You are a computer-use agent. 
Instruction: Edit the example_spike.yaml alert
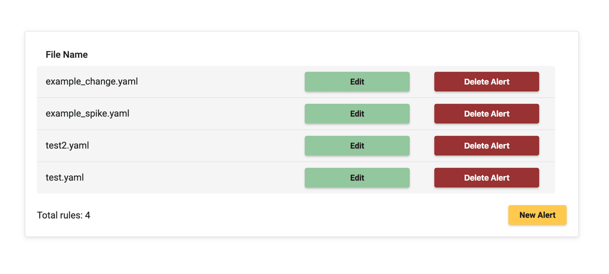pos(357,114)
